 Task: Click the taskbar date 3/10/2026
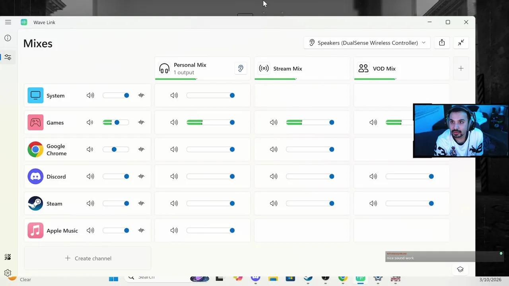click(490, 280)
